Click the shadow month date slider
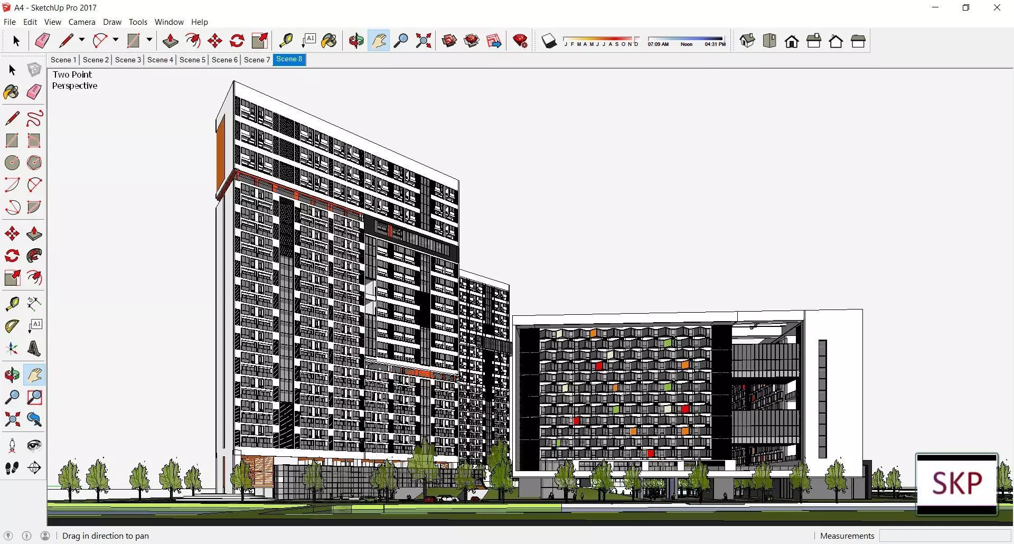 tap(601, 41)
